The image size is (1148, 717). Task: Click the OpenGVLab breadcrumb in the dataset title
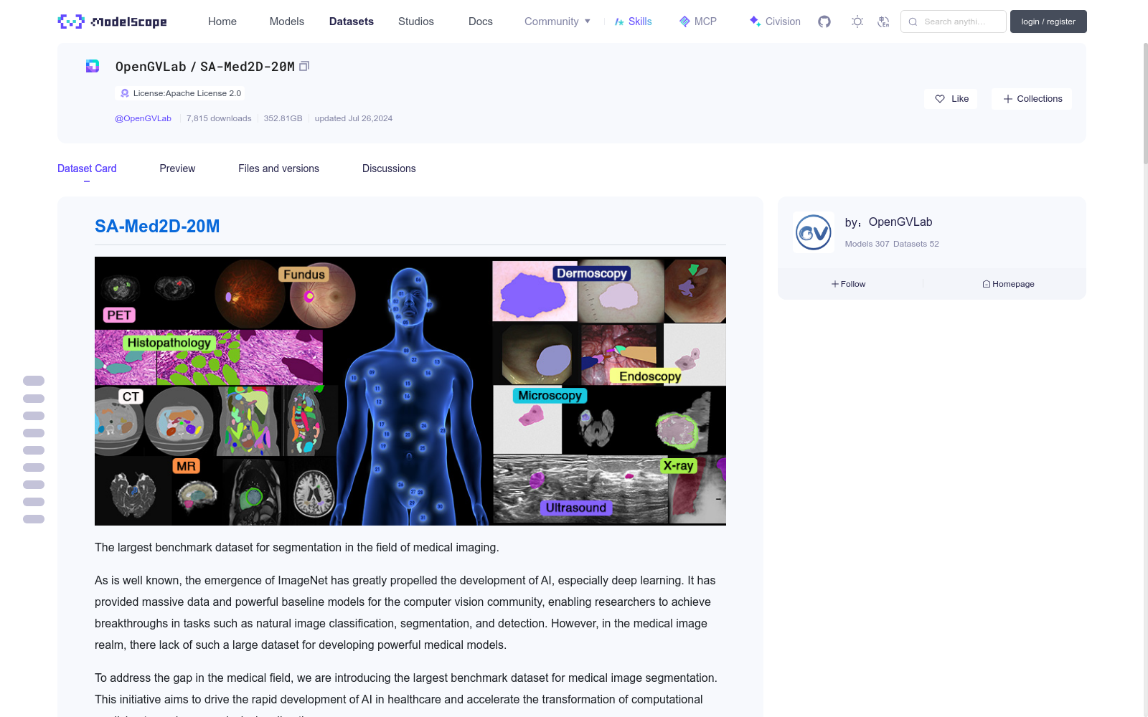[151, 67]
